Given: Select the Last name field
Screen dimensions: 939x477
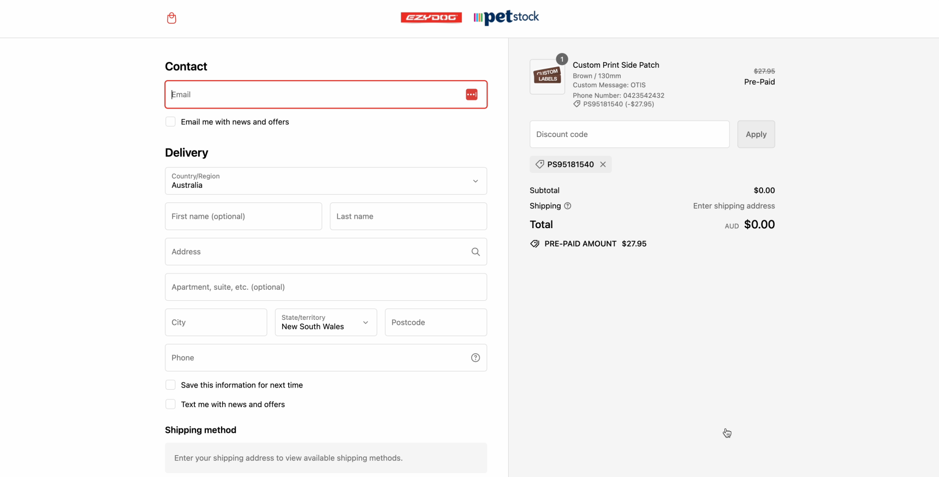Looking at the screenshot, I should (408, 217).
